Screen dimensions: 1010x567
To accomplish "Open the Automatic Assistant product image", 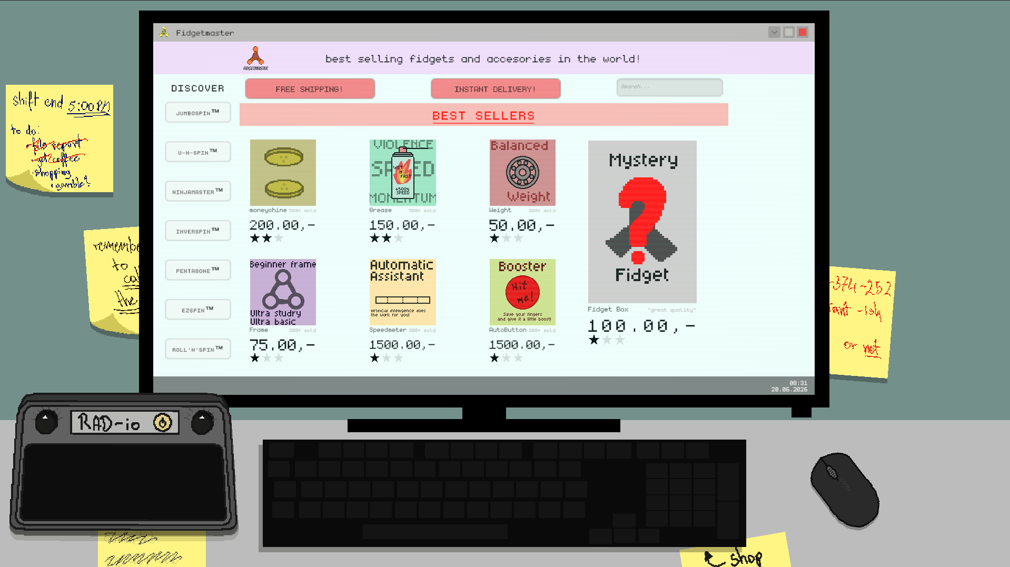I will pos(403,292).
